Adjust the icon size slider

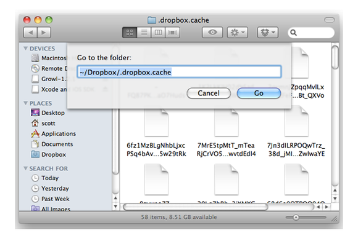[x=296, y=218]
